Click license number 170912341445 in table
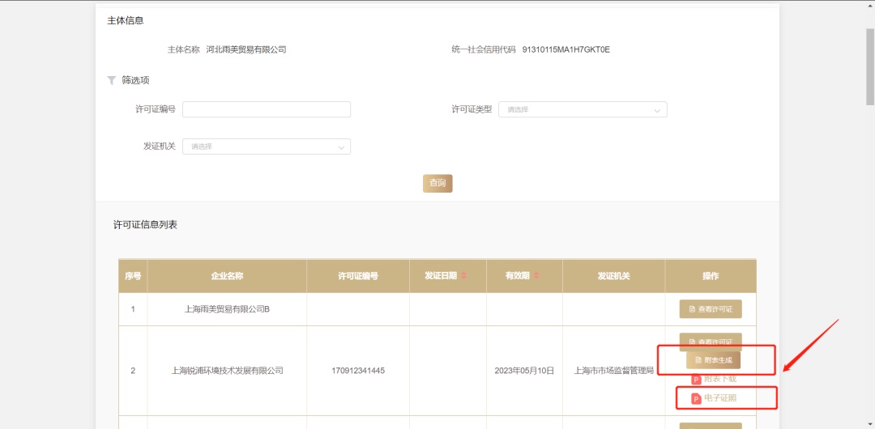Image resolution: width=875 pixels, height=429 pixels. pyautogui.click(x=357, y=371)
